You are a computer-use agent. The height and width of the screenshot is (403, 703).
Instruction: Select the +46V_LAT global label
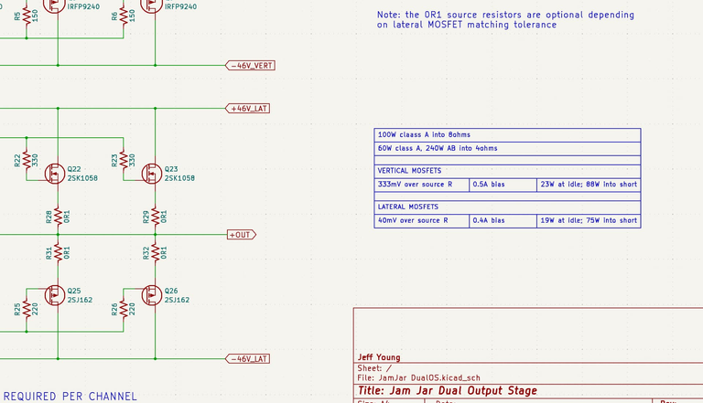[x=247, y=109]
